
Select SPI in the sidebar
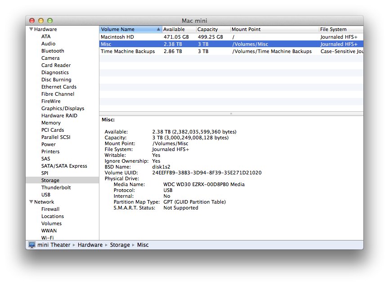point(45,173)
